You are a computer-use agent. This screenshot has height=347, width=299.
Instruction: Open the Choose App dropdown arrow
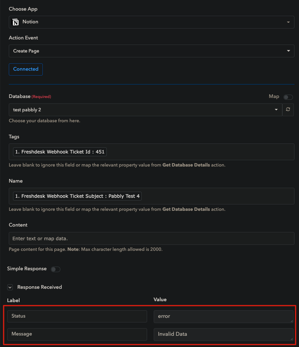(288, 22)
